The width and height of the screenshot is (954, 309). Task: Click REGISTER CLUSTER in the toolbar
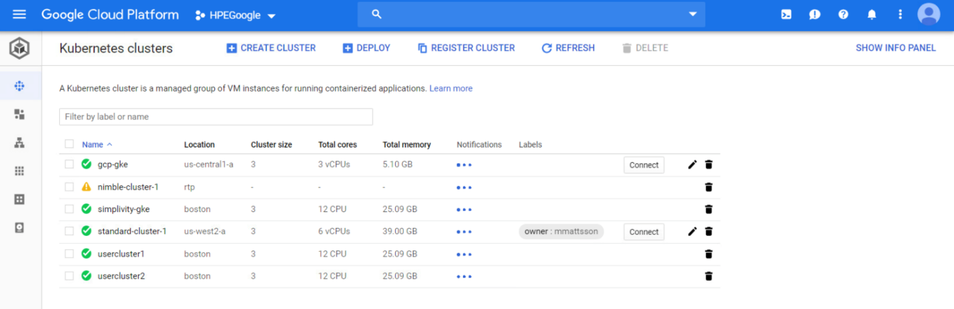(466, 48)
